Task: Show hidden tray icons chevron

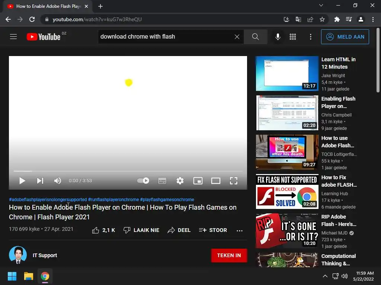Action: pyautogui.click(x=325, y=276)
